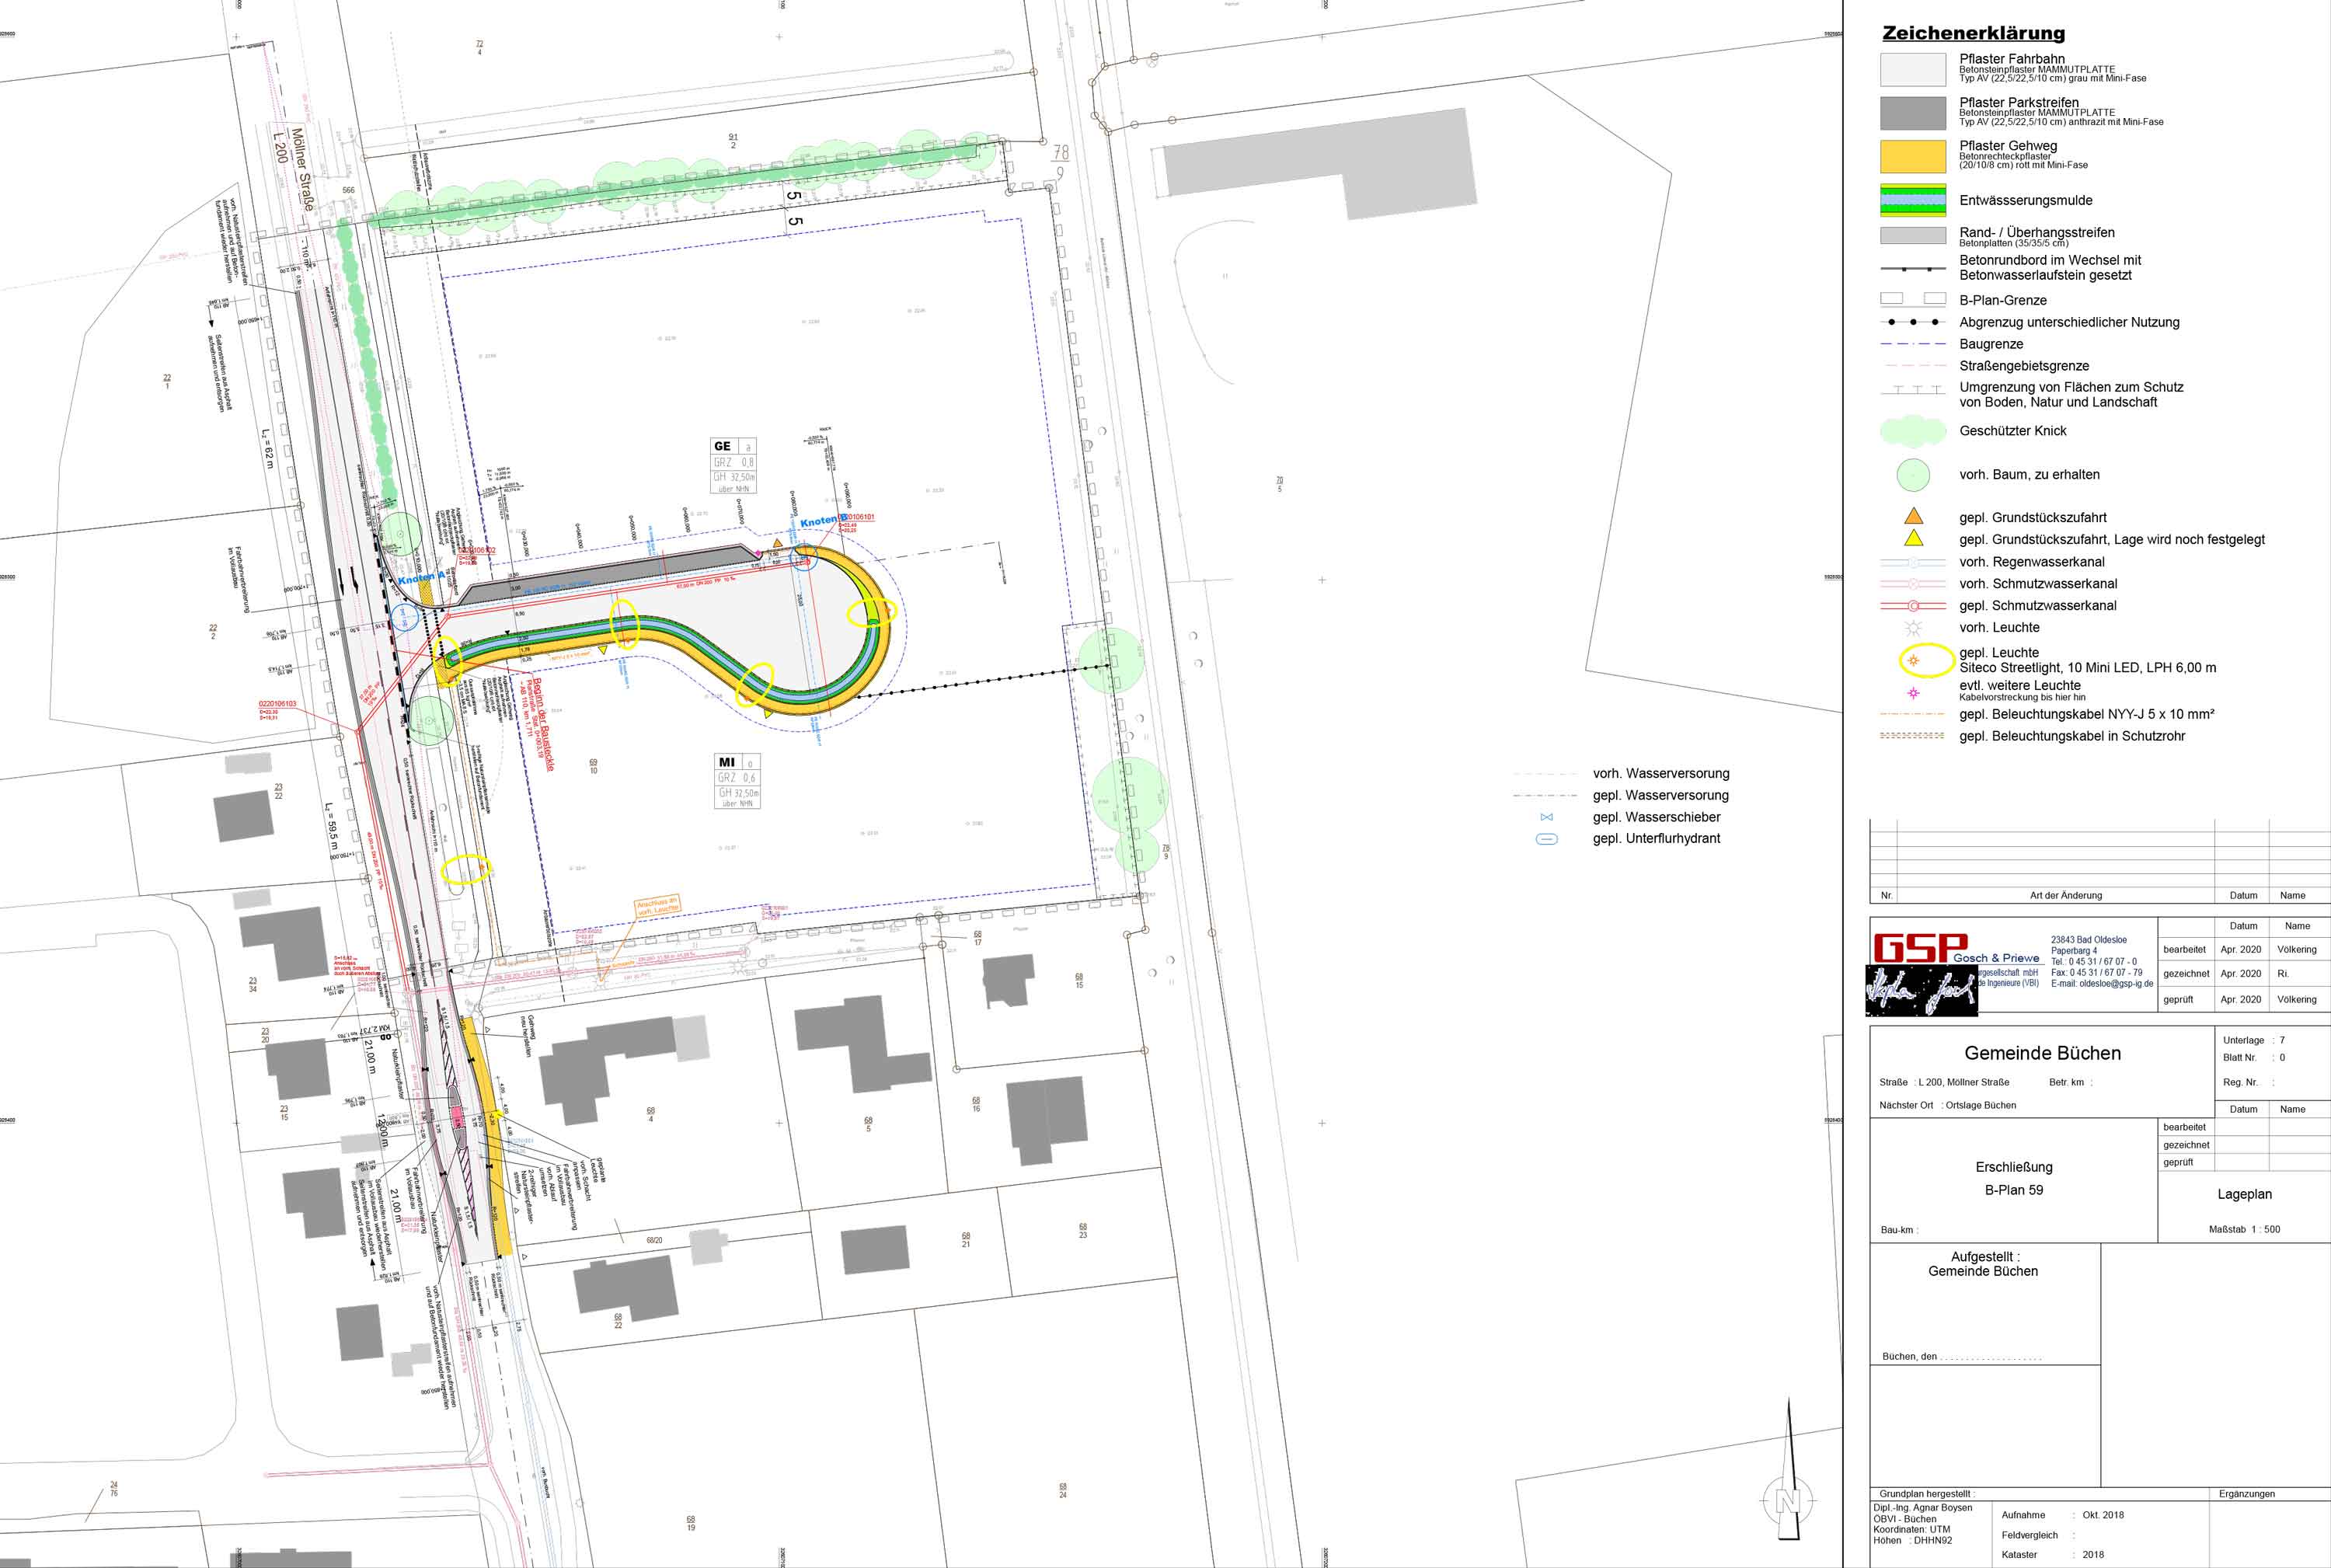2331x1568 pixels.
Task: Click the Geschützter Knick green cloud symbol
Action: (1913, 431)
